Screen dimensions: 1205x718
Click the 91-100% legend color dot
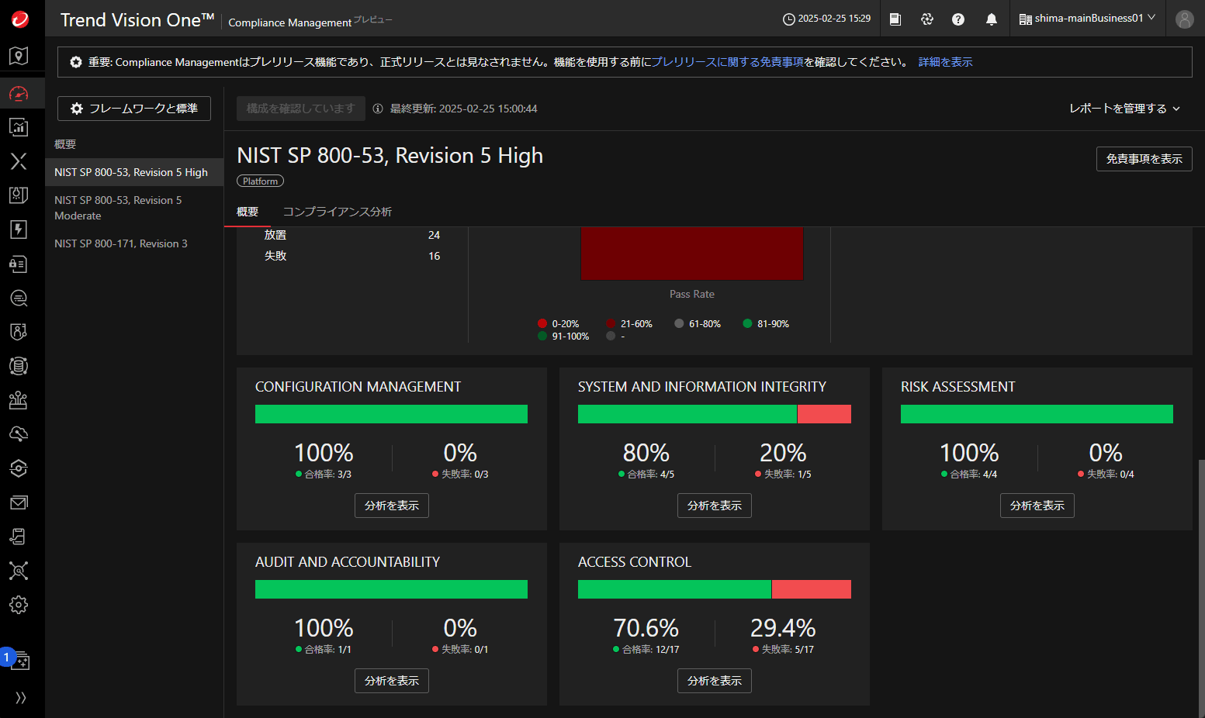coord(542,336)
